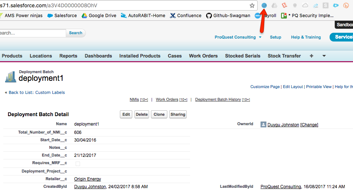Click the Edit button
This screenshot has height=190, width=353.
126,114
